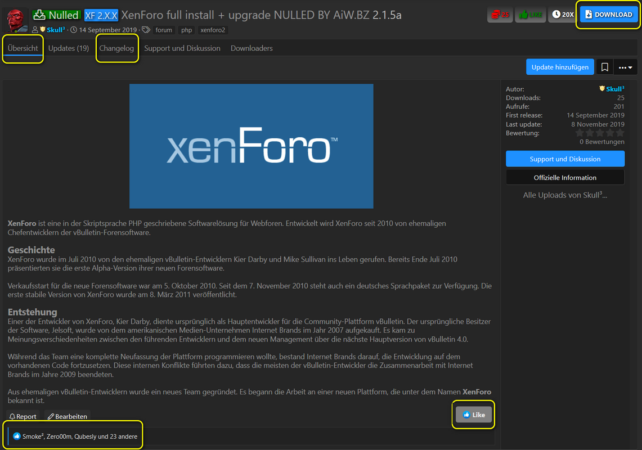Expand the three-dots more options menu
The height and width of the screenshot is (450, 642).
click(x=625, y=67)
